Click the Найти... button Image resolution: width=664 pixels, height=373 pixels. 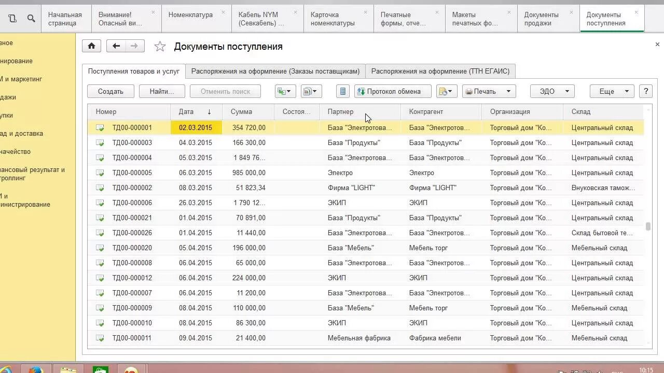point(162,91)
